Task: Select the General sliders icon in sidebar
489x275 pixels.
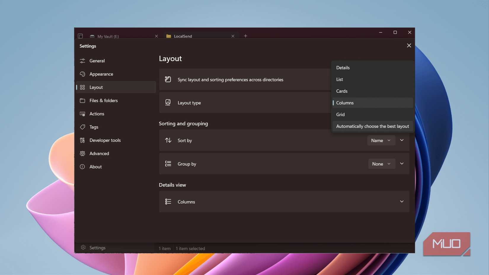Action: [x=82, y=61]
